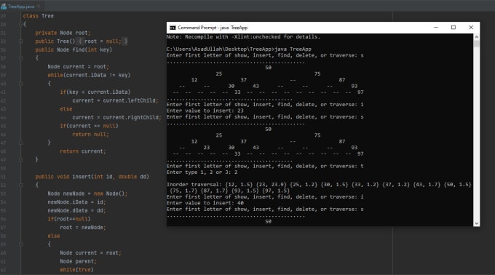Screen dimensions: 495x275
Task: Click 'current = current.rightChild;' line
Action: [116, 117]
